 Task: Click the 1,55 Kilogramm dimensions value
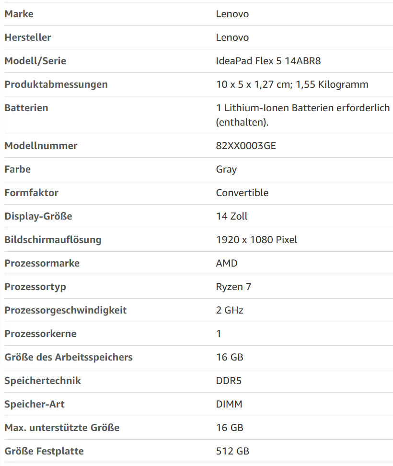[332, 84]
